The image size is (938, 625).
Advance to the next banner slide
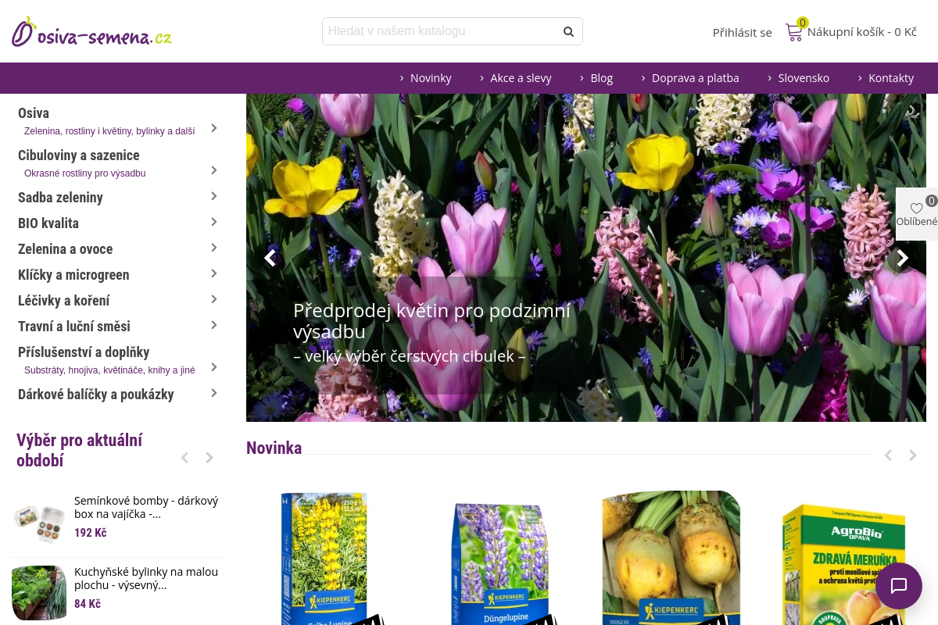(x=903, y=258)
